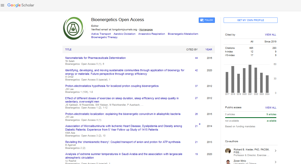Sort articles by Title column header
Screen dimensions: 301x164
click(x=68, y=50)
